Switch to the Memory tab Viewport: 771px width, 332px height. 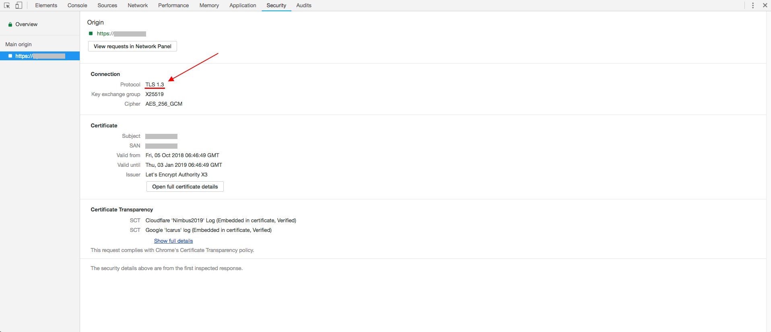[x=209, y=5]
